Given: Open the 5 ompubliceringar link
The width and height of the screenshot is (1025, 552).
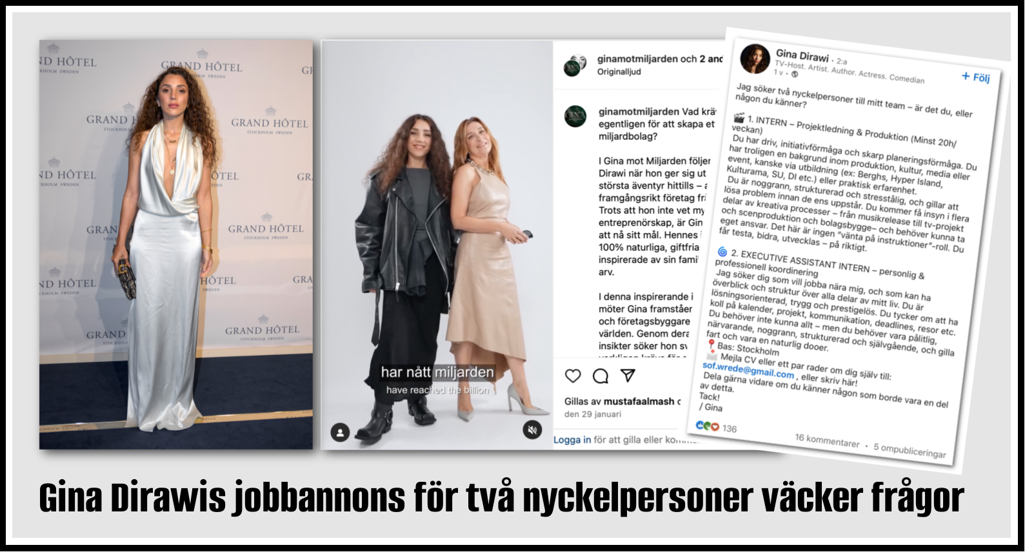Looking at the screenshot, I should [x=910, y=450].
